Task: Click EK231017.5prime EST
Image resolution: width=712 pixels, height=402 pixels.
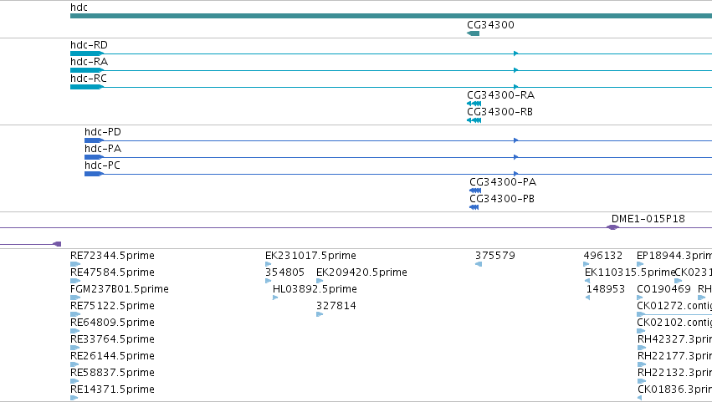Action: [x=269, y=264]
